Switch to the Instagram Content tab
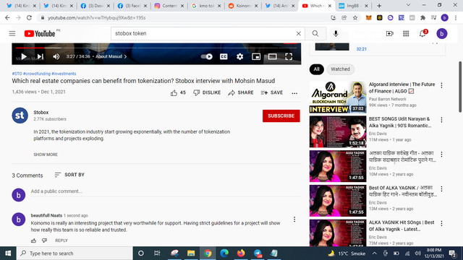This screenshot has height=260, width=463. tap(169, 6)
